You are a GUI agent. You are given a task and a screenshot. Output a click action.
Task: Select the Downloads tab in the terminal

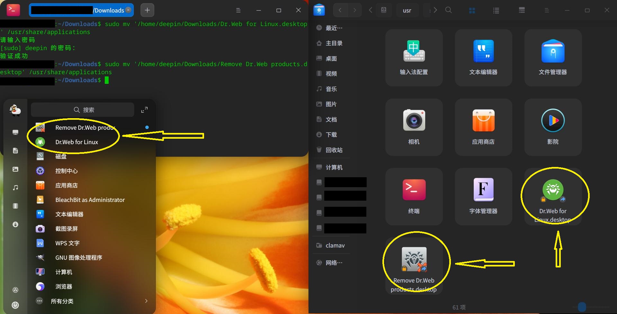(81, 10)
